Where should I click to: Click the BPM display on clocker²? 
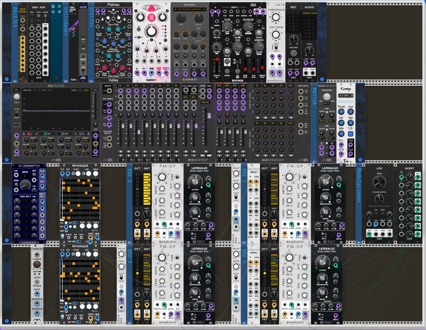25,176
